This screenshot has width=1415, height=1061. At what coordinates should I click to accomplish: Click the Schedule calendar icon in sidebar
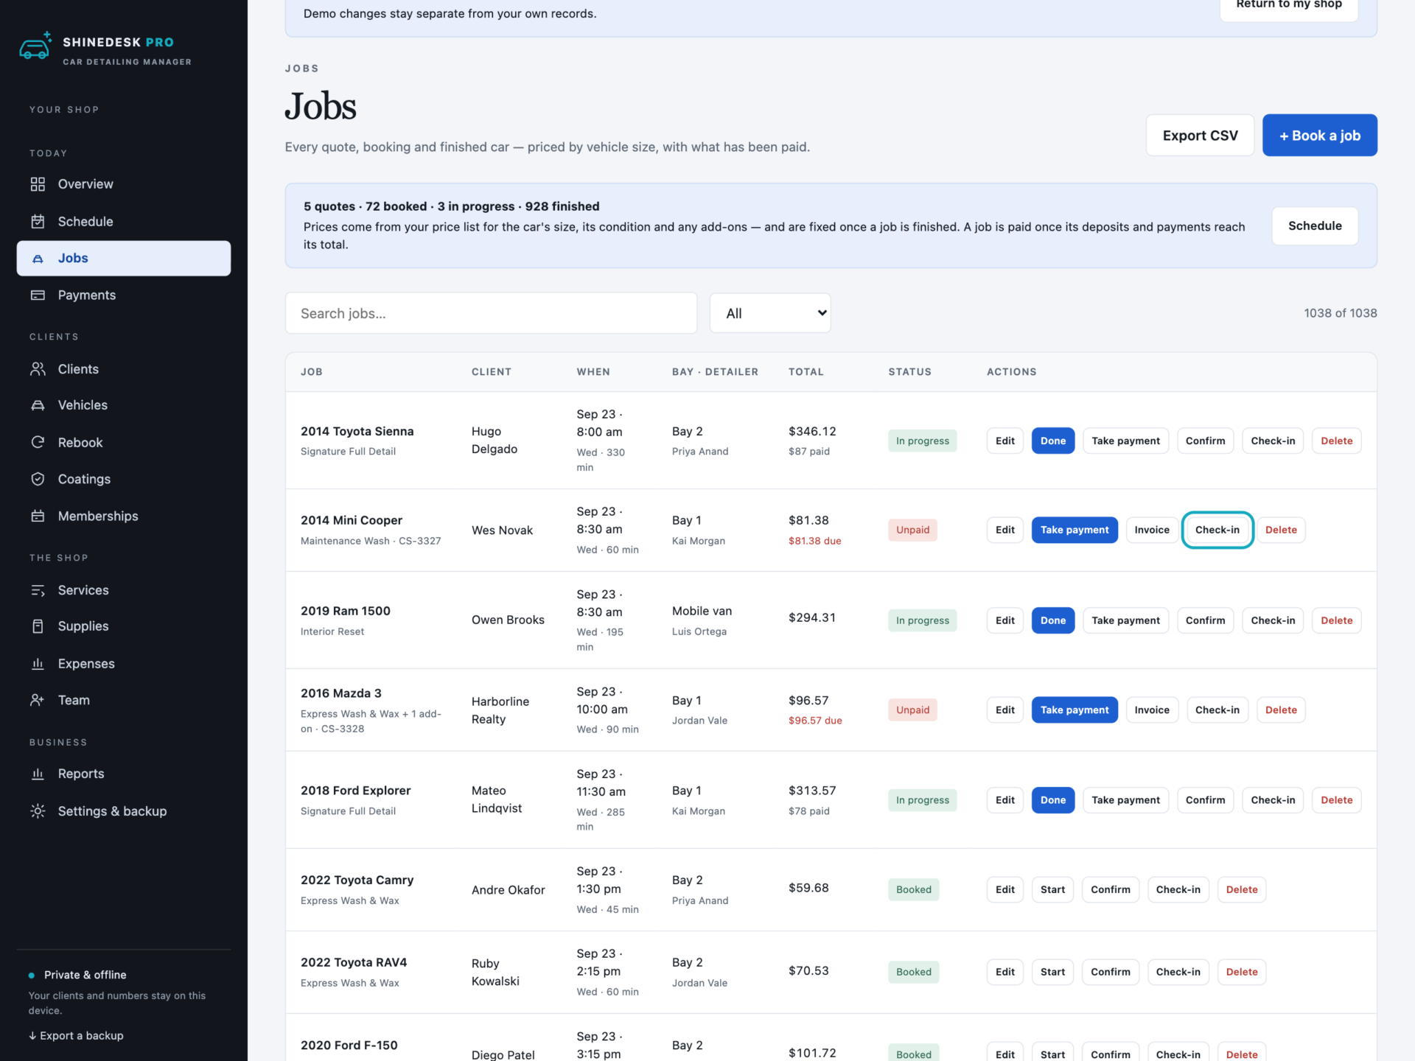click(x=38, y=221)
